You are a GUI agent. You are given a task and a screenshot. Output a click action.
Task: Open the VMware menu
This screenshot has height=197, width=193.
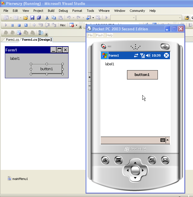click(x=104, y=11)
